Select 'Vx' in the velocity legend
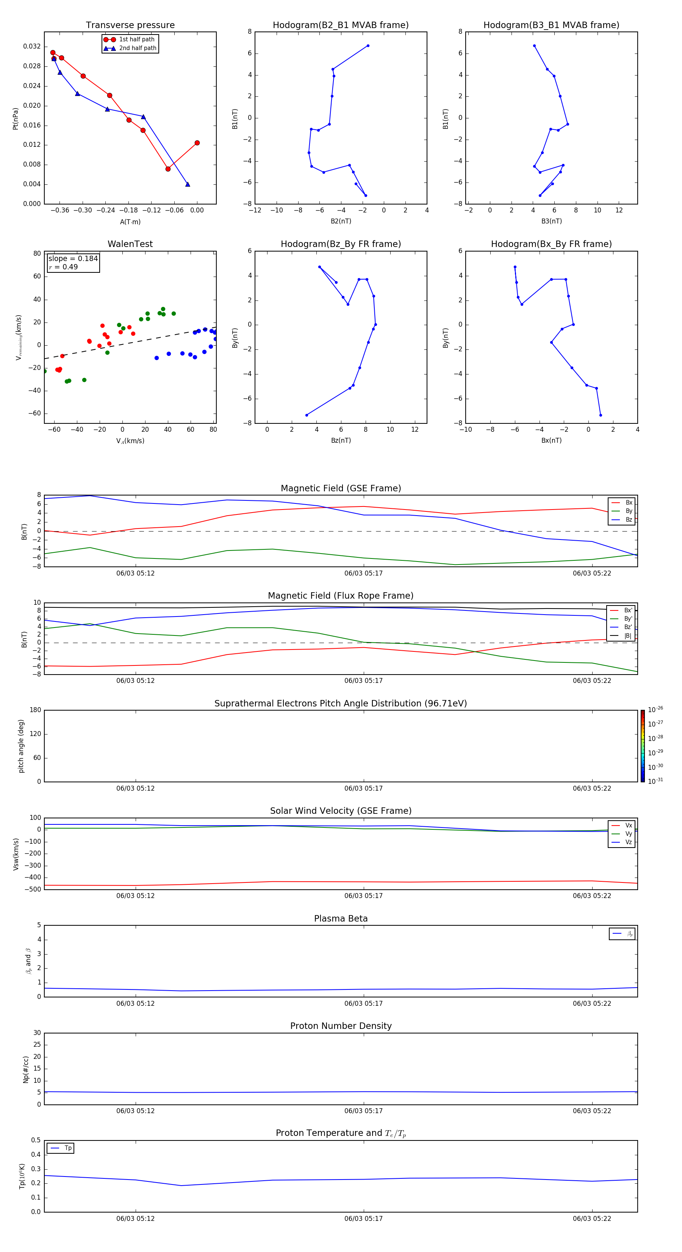Viewport: 682px width, 1252px height. pyautogui.click(x=622, y=825)
